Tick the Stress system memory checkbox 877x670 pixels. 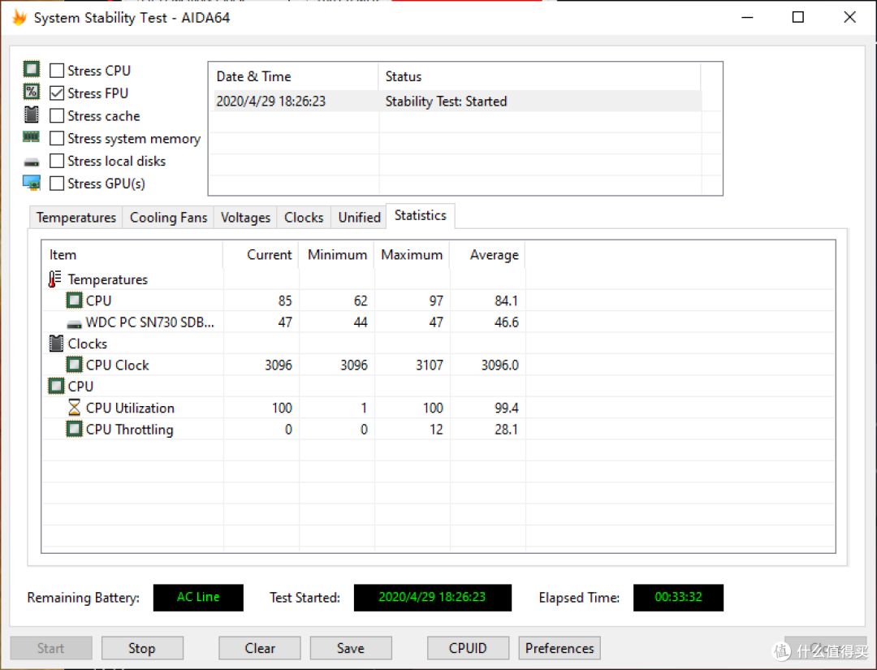(x=57, y=138)
